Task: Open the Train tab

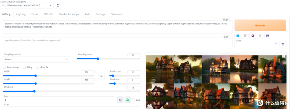Action: click(88, 14)
